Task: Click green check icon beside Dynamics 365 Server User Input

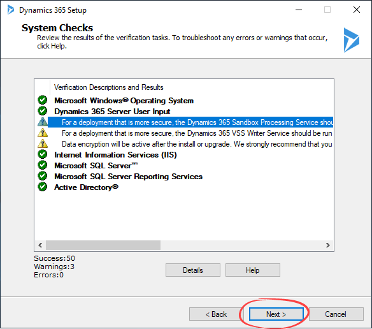Action: pos(43,111)
